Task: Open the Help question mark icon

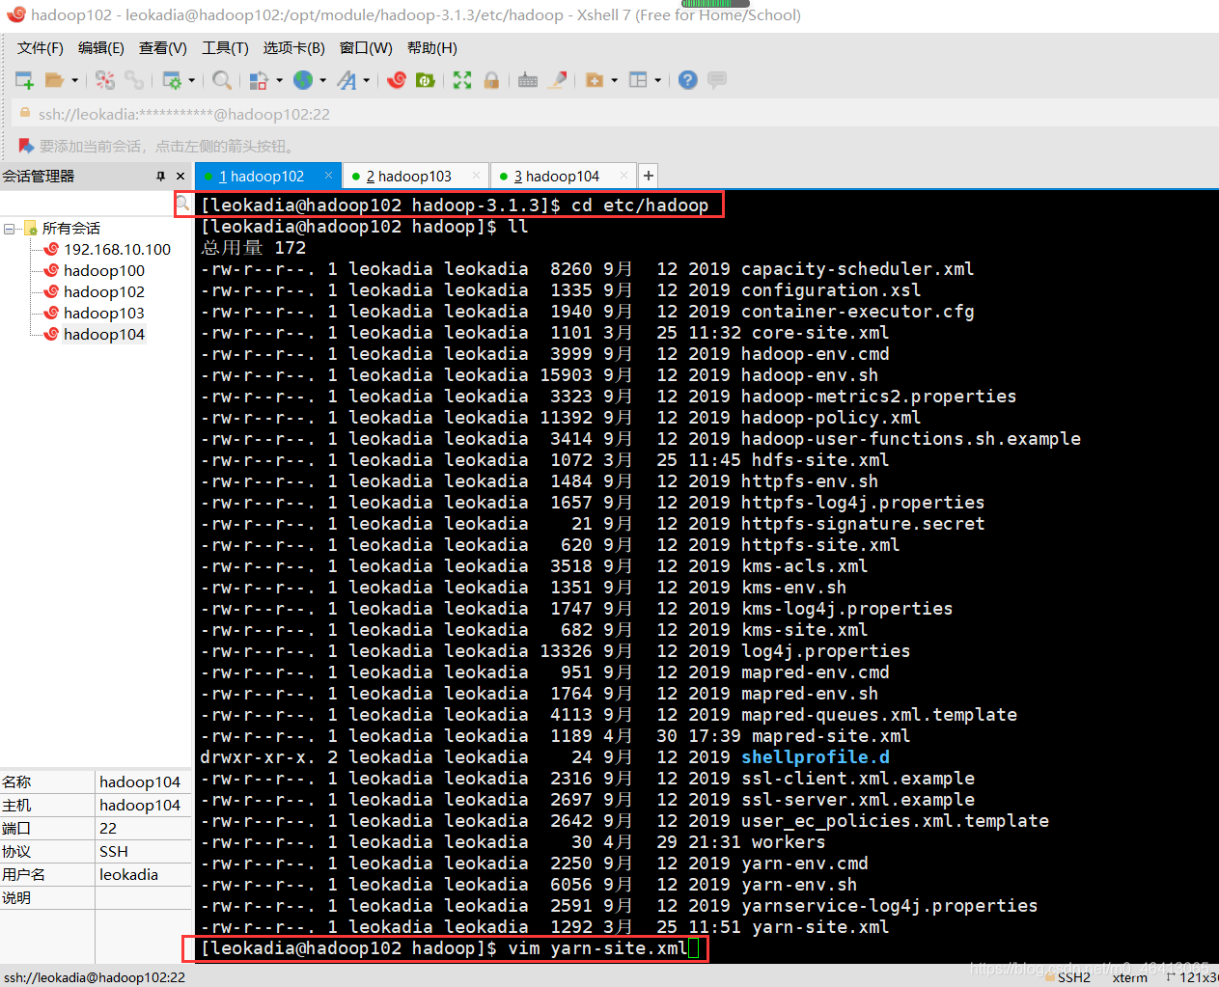Action: tap(687, 80)
